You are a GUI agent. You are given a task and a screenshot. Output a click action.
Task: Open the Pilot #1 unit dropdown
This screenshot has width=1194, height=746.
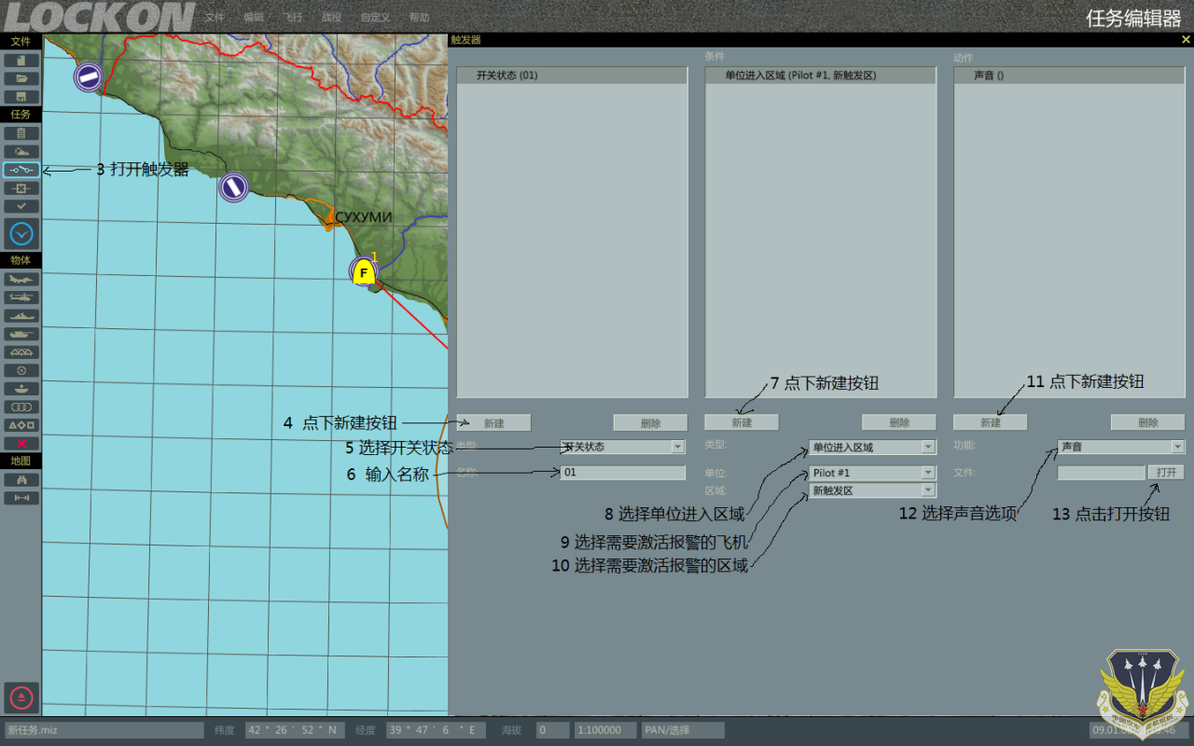(x=872, y=473)
